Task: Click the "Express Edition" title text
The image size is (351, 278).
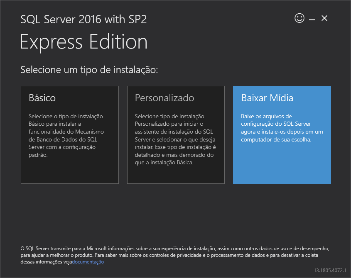Action: 83,42
